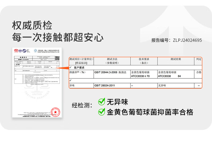Click the CNAS accreditation logo
This screenshot has height=142, width=212.
pyautogui.click(x=25, y=50)
